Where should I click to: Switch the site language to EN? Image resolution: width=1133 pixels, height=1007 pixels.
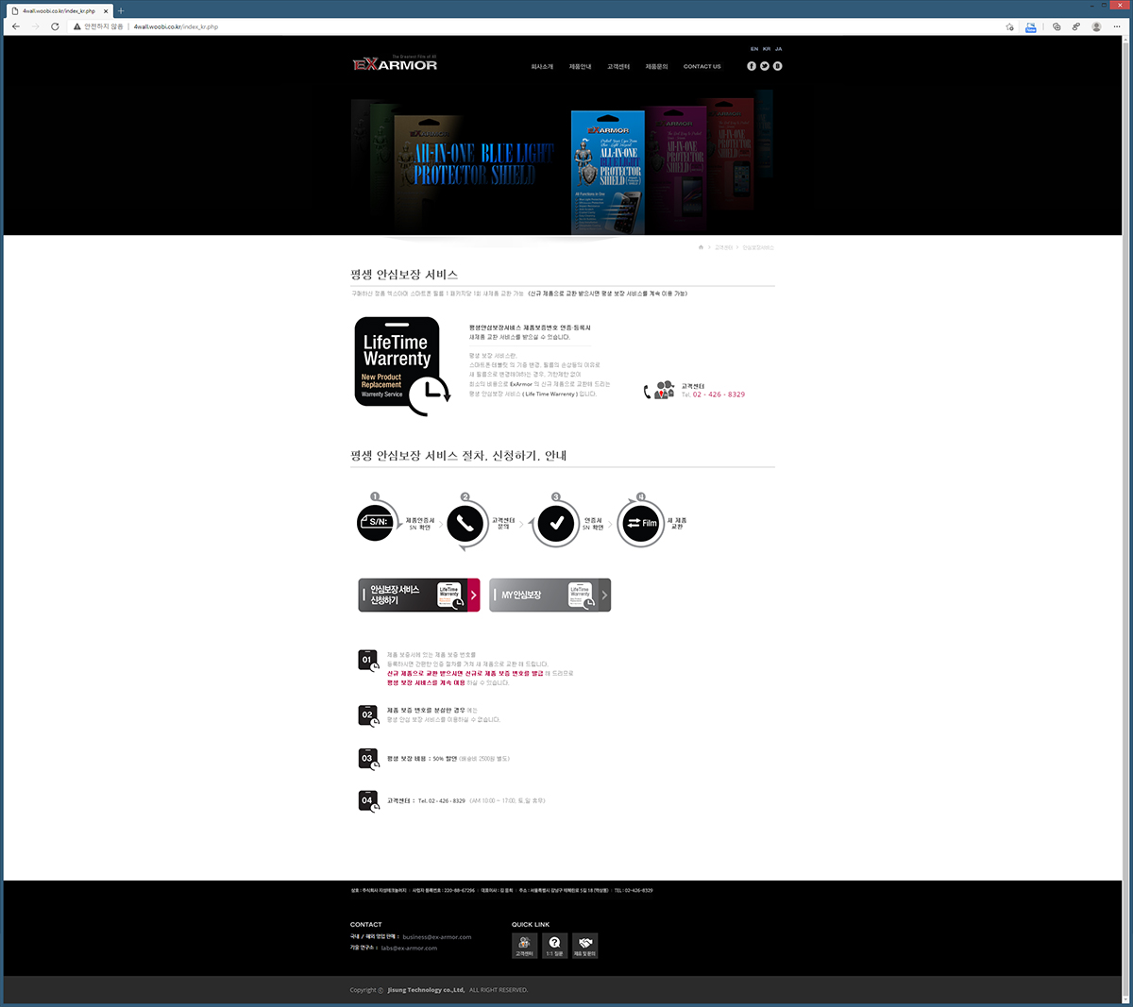pyautogui.click(x=754, y=49)
